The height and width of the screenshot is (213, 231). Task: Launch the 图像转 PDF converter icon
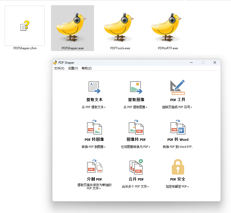click(x=136, y=127)
